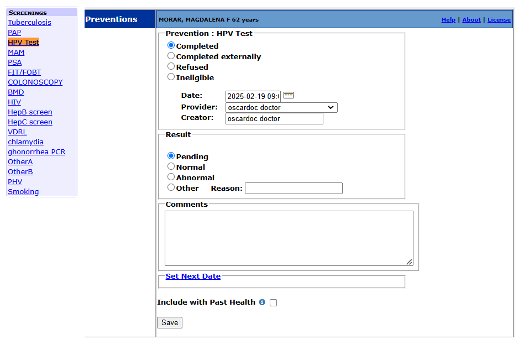Select the Completed externally radio button
Viewport: 524px width, 350px height.
171,56
